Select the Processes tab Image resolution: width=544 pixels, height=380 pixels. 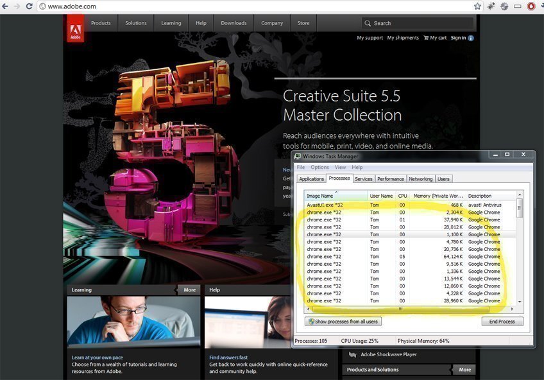tap(339, 178)
